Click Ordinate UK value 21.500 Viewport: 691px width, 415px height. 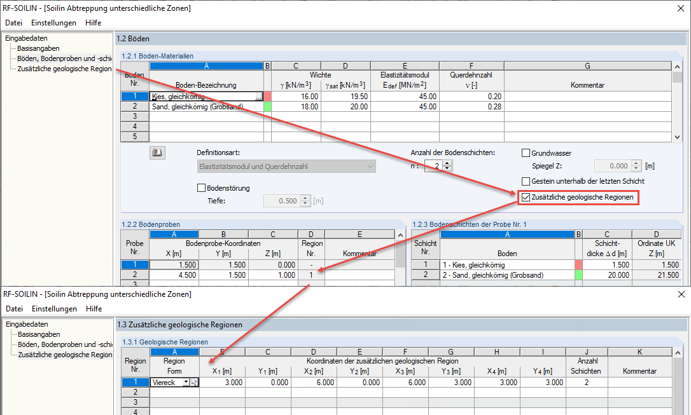[x=657, y=275]
